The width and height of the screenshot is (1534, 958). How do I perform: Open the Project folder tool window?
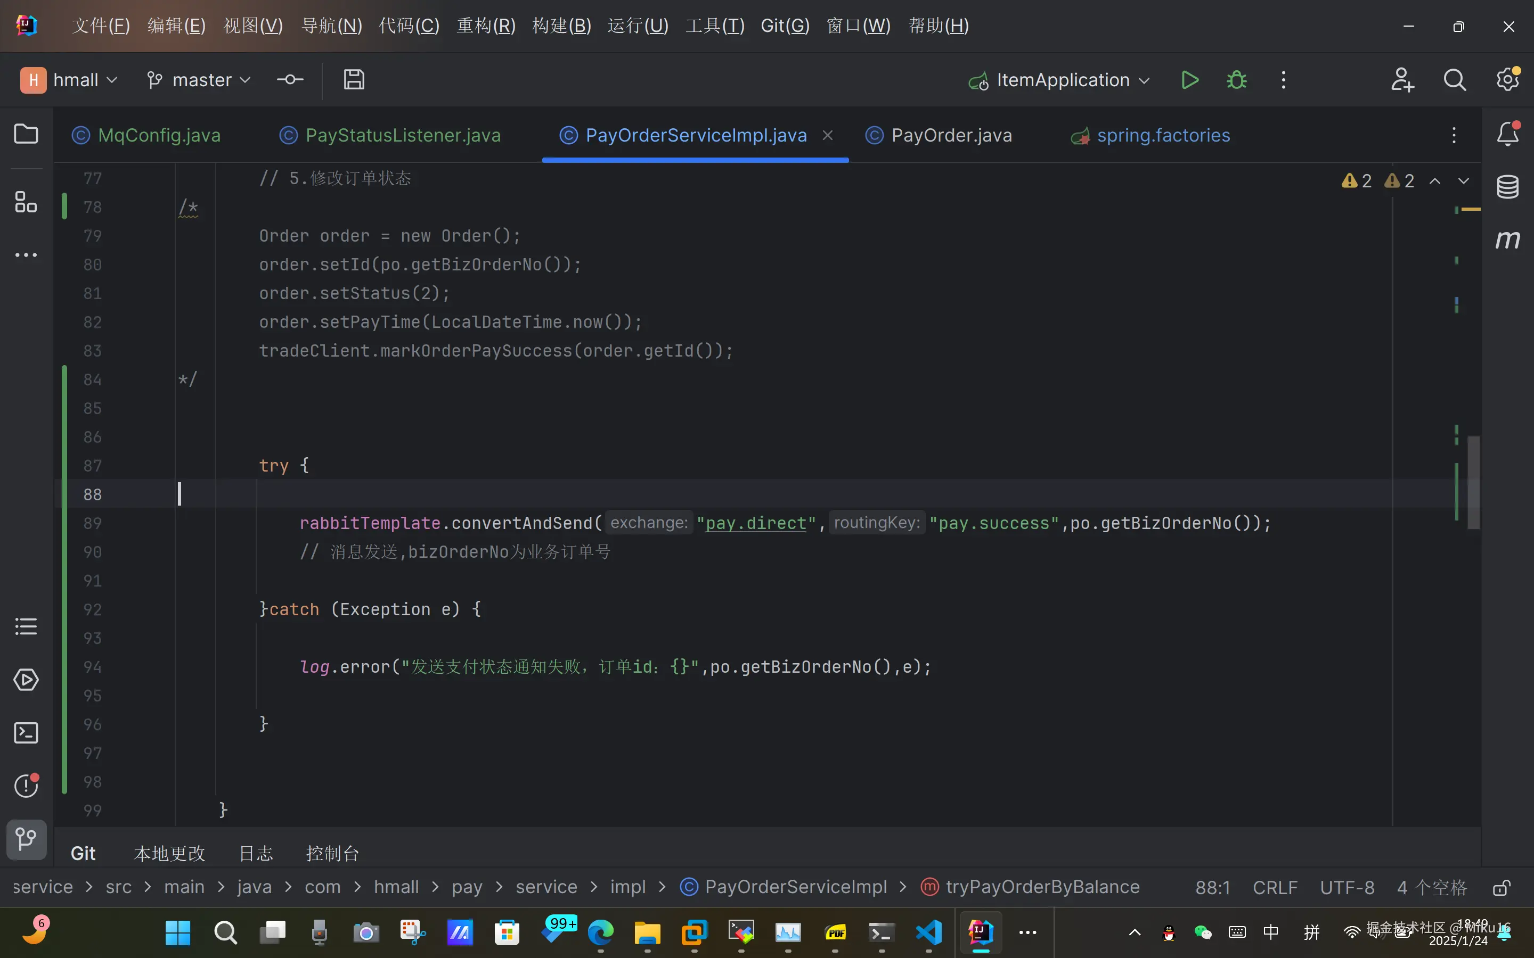coord(26,134)
